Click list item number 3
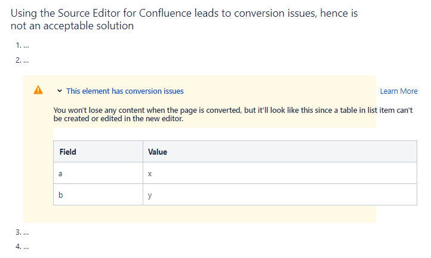431x258 pixels. (x=22, y=232)
